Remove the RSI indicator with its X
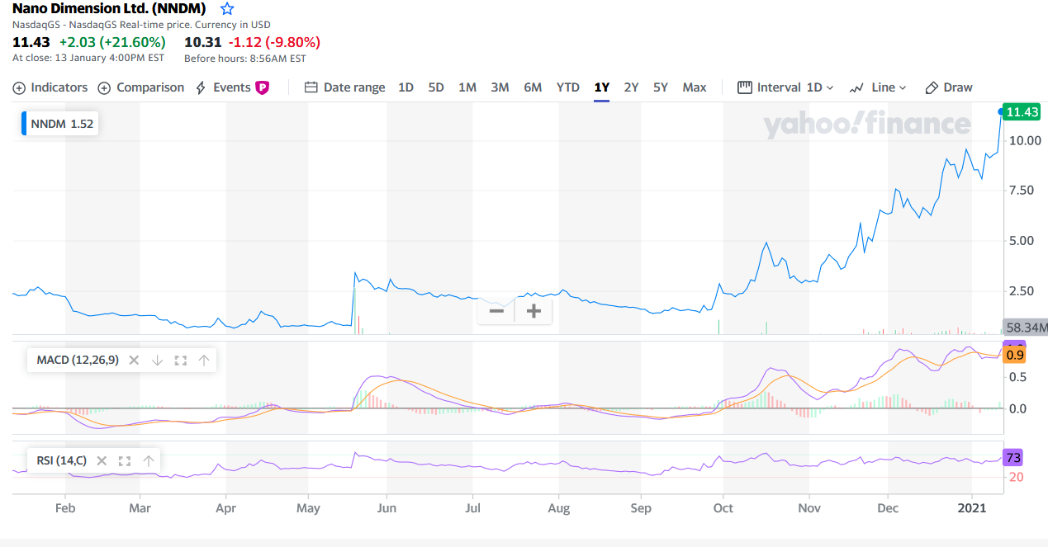Screen dimensions: 1048x547 point(102,460)
